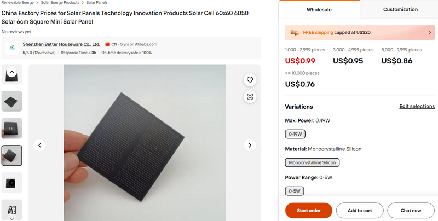438x221 pixels.
Task: Click the Add to cart button
Action: tap(360, 210)
